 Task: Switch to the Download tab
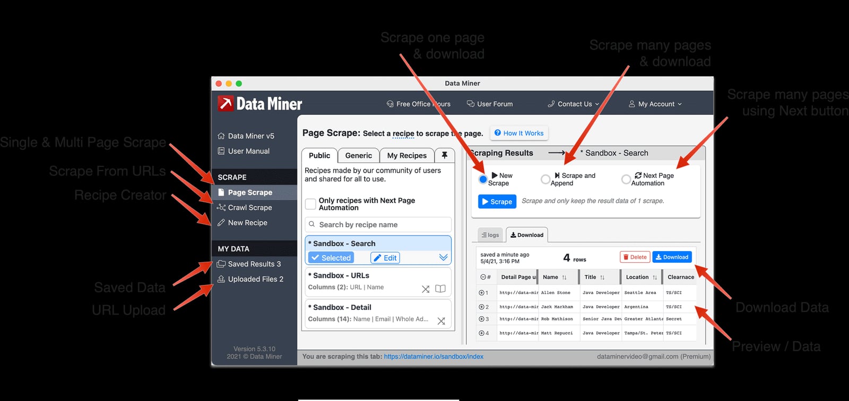[527, 235]
